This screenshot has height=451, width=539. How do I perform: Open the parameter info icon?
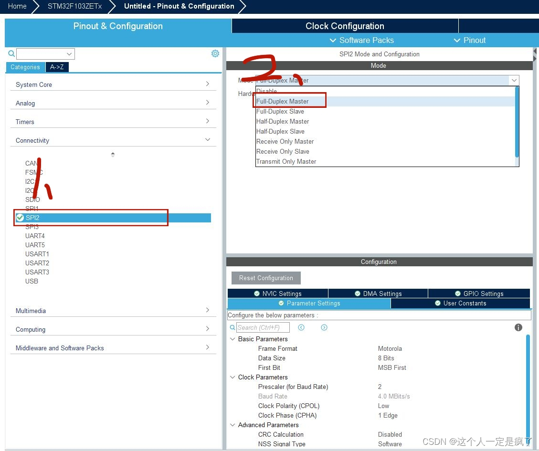click(518, 327)
